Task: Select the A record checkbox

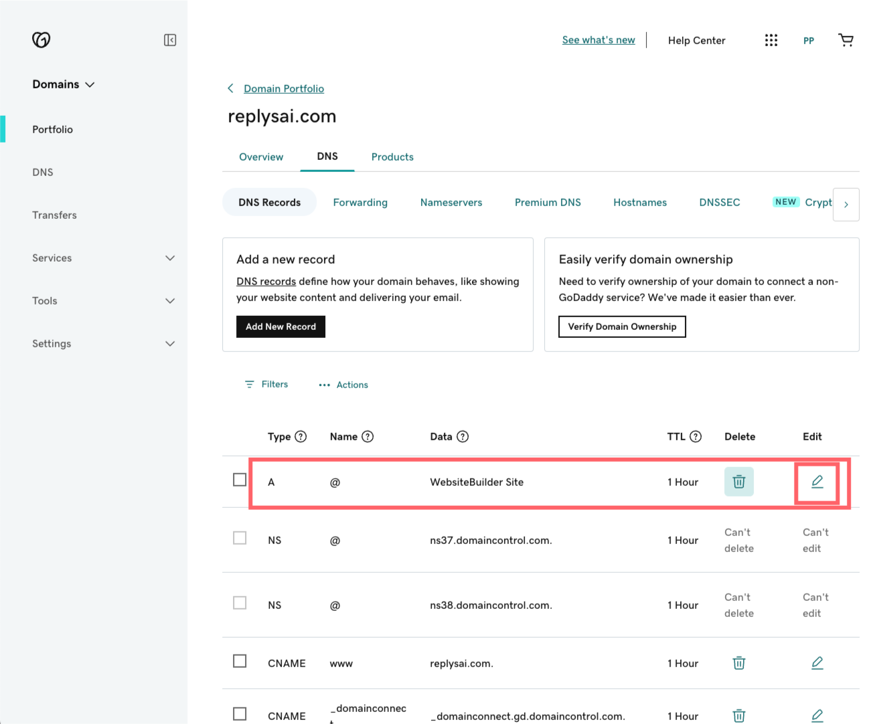Action: pyautogui.click(x=240, y=480)
